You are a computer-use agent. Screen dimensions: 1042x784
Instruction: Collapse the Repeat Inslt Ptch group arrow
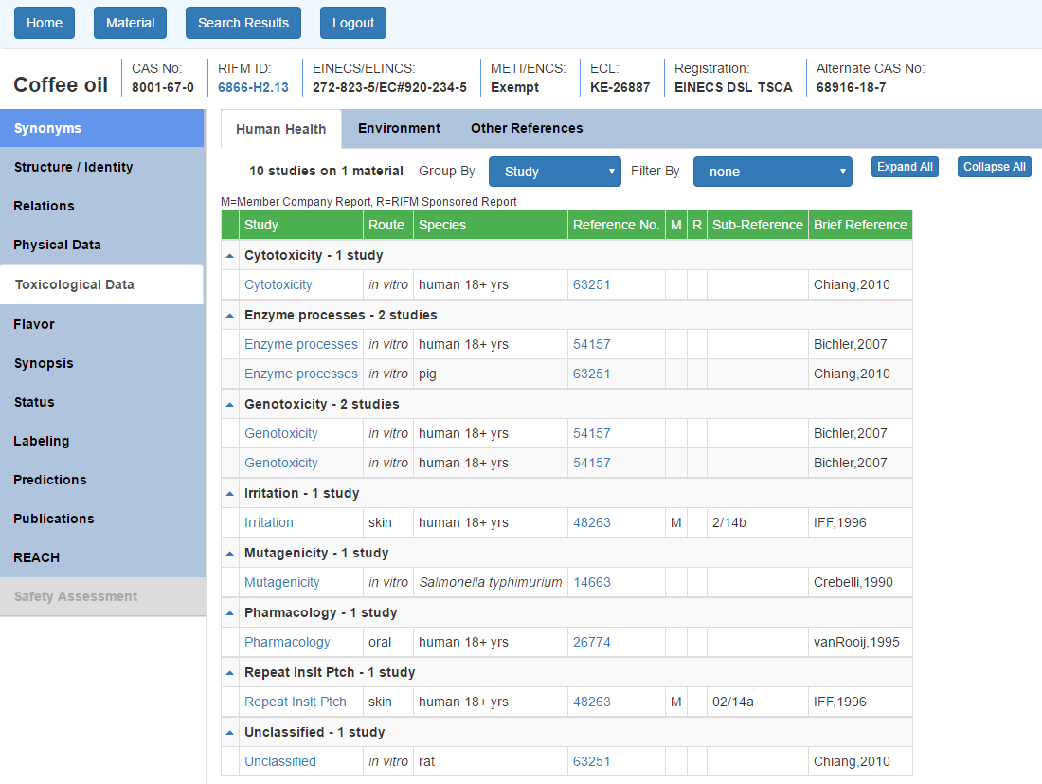click(x=230, y=673)
